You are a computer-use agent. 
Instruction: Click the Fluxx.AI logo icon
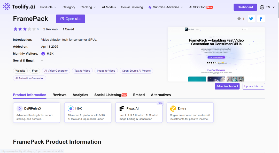122,108
